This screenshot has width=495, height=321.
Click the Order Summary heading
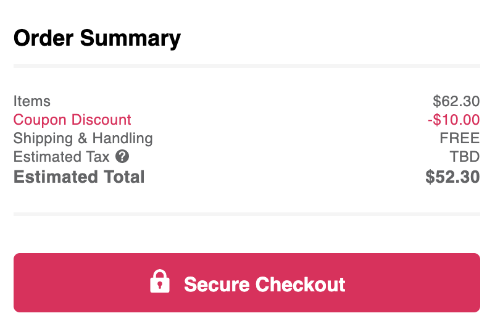coord(98,38)
